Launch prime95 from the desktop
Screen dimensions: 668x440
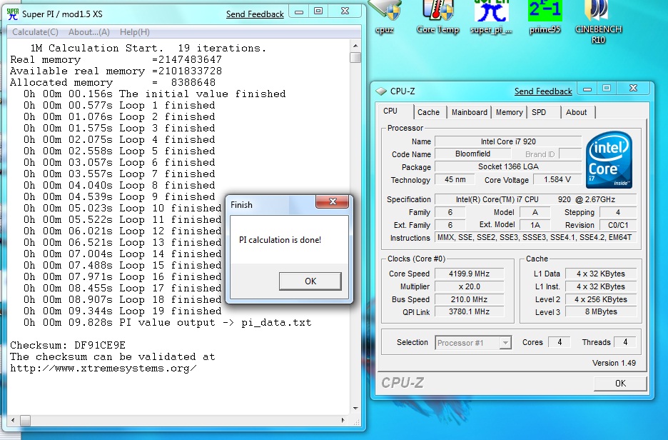click(545, 16)
